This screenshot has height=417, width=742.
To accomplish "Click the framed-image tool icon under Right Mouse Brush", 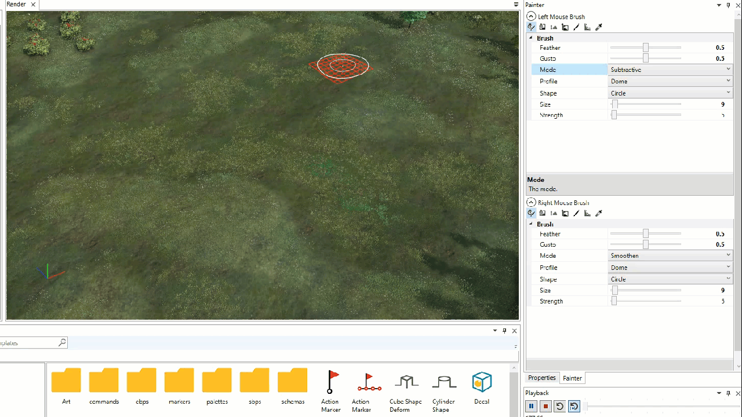I will click(565, 213).
